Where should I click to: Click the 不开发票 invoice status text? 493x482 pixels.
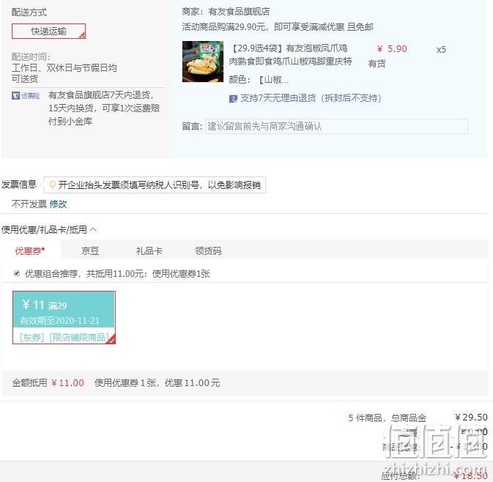click(29, 204)
